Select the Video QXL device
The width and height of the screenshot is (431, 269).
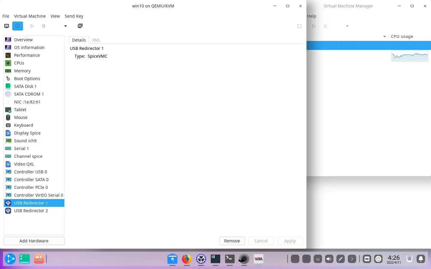point(34,164)
